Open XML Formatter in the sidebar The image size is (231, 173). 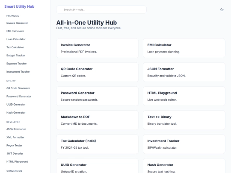coord(15,137)
